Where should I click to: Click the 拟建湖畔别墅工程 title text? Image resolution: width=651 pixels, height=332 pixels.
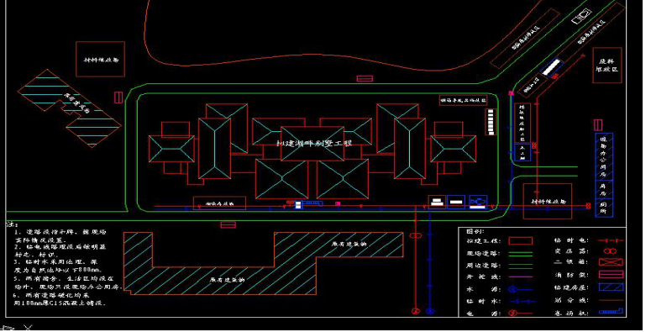314,144
